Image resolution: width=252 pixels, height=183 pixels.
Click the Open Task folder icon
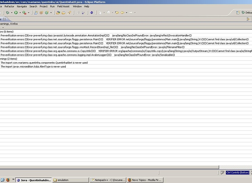coord(64,12)
